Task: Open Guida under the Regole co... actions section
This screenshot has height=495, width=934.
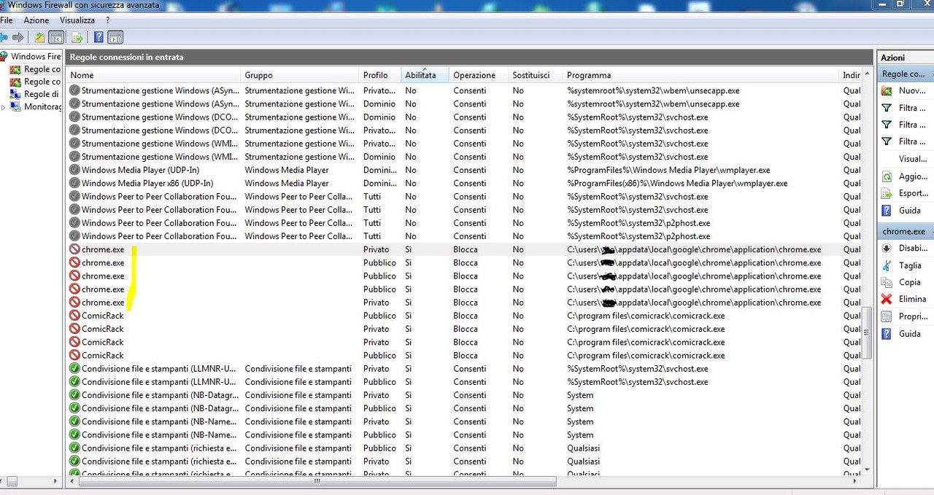Action: (909, 210)
